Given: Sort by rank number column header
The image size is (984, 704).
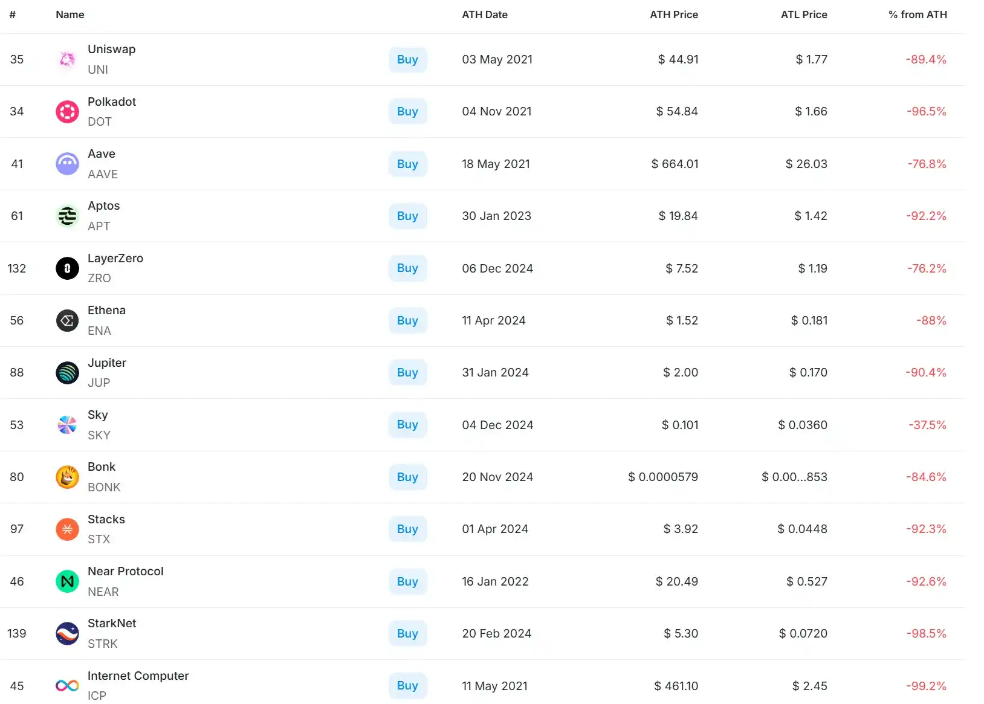Looking at the screenshot, I should tap(12, 15).
